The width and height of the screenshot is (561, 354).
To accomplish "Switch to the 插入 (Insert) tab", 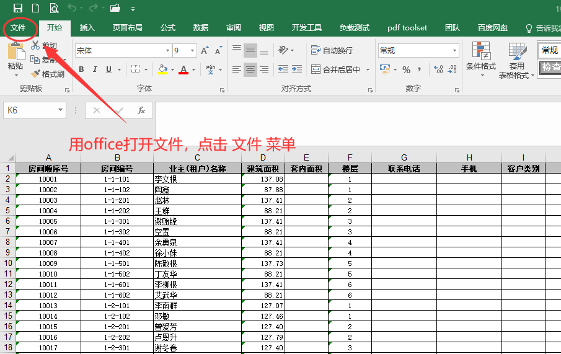I will click(87, 28).
